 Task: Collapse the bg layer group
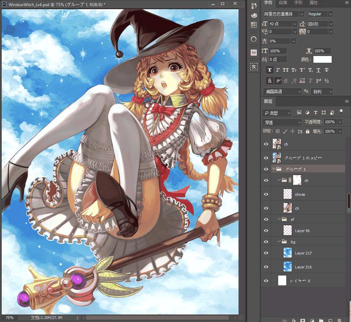[x=279, y=242]
